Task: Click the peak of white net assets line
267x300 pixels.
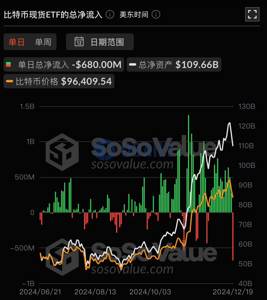Action: coord(230,123)
